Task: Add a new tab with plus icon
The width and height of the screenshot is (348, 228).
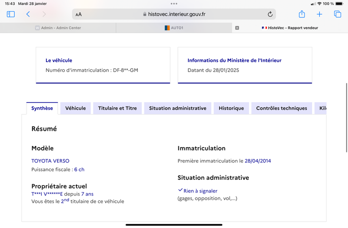Action: (x=319, y=14)
